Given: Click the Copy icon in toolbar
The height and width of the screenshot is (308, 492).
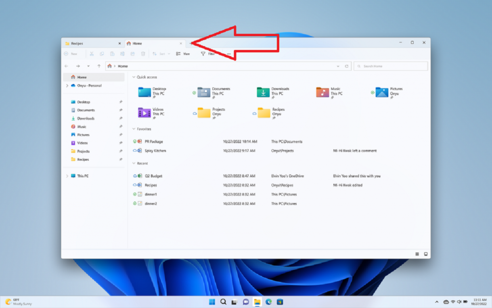Looking at the screenshot, I should pyautogui.click(x=101, y=53).
